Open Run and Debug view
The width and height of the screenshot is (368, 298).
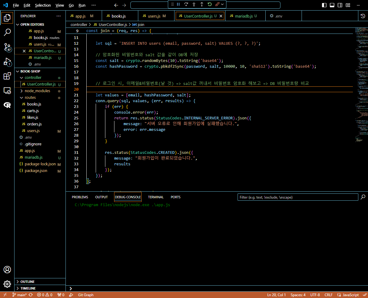pyautogui.click(x=7, y=62)
